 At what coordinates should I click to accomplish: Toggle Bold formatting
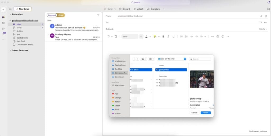163,36
